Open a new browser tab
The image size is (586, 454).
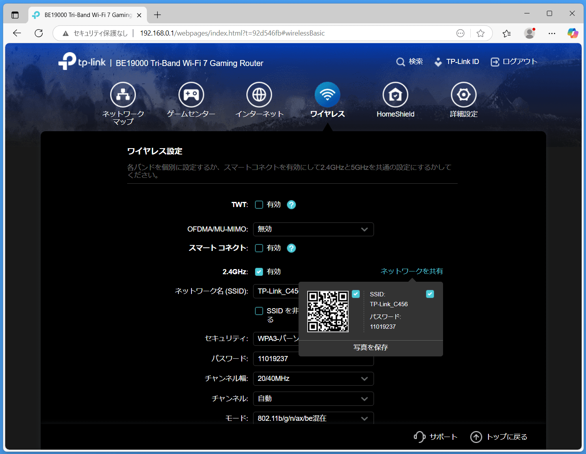click(x=157, y=15)
